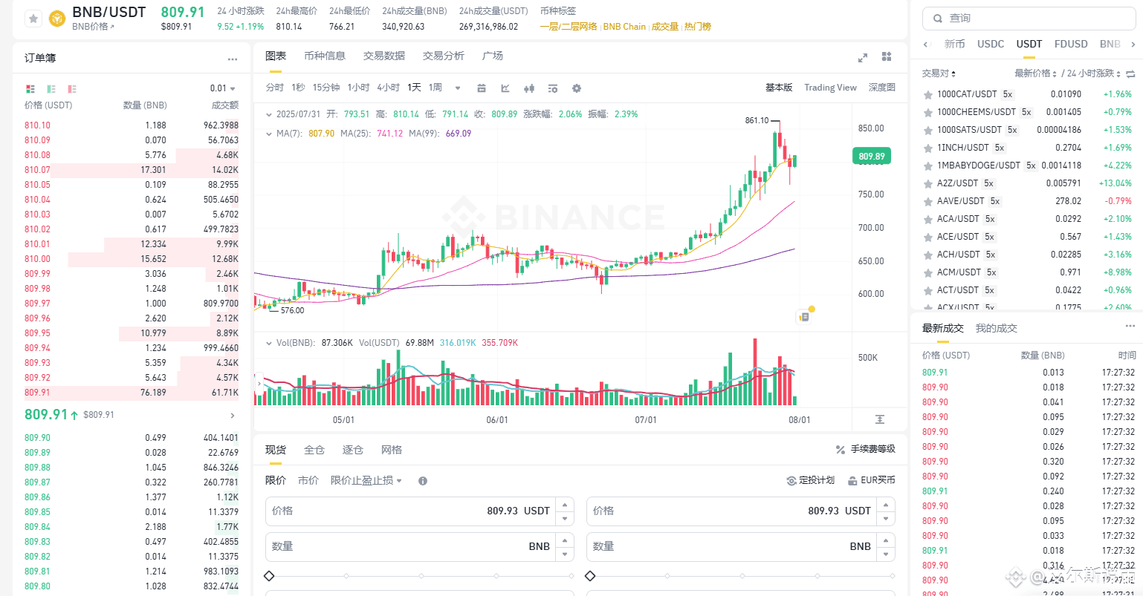The height and width of the screenshot is (596, 1143).
Task: Click the sell amount slider handle
Action: [590, 576]
